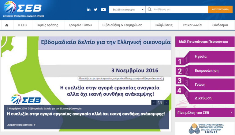Click the home icon in navigation bar
Image resolution: width=235 pixels, height=135 pixels.
[x=7, y=25]
